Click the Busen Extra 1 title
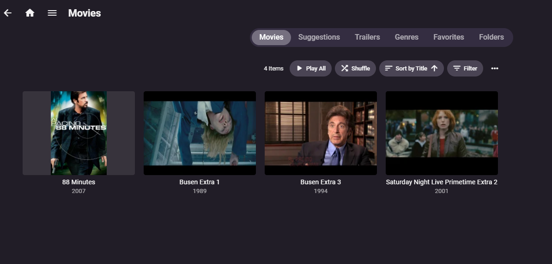Viewport: 552px width, 264px height. 200,182
